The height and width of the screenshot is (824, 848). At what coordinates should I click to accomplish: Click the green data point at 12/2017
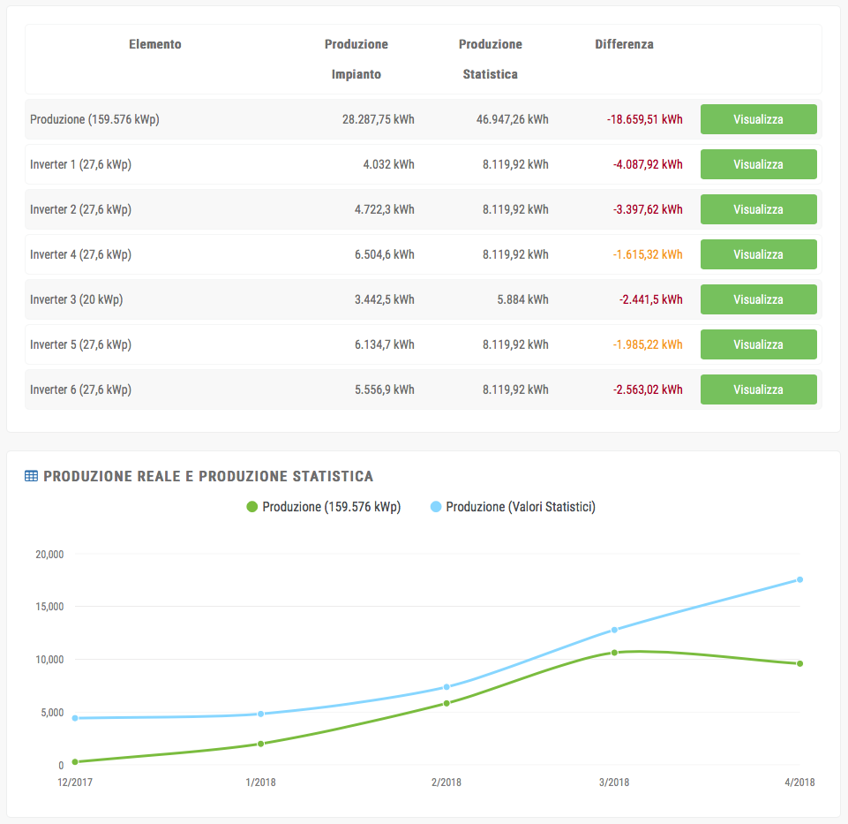[x=75, y=761]
